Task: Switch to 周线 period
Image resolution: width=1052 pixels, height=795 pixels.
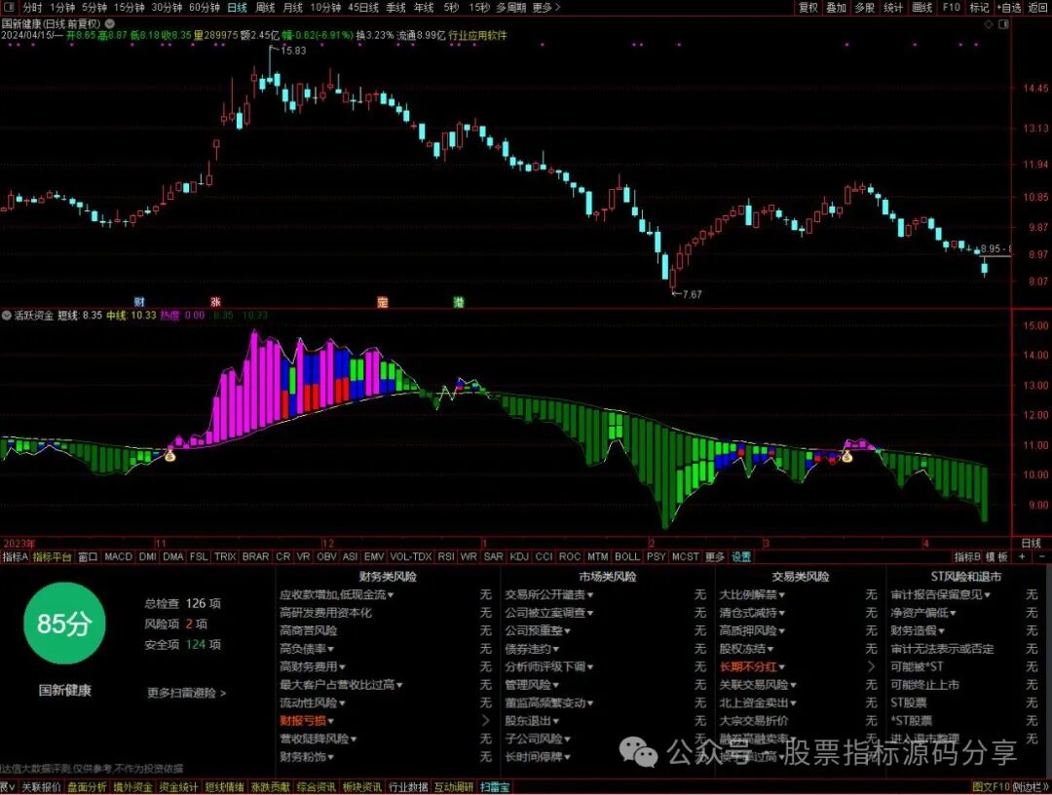Action: click(265, 8)
